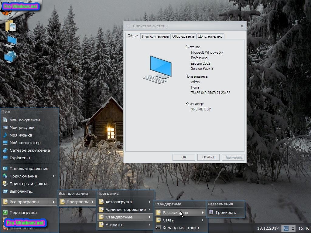Viewport: 311px width, 233px height.
Task: Click the Выполнить run icon
Action: click(x=5, y=191)
